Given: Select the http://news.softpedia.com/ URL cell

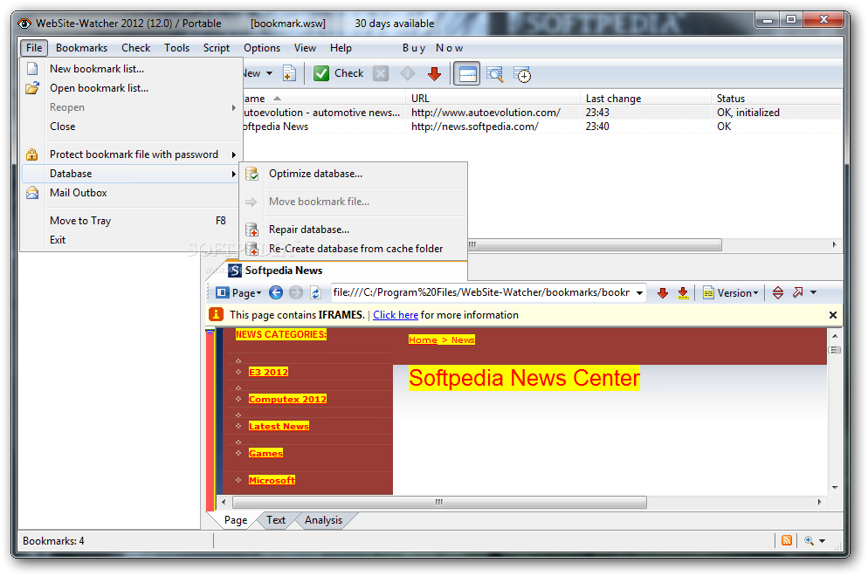Looking at the screenshot, I should (474, 127).
